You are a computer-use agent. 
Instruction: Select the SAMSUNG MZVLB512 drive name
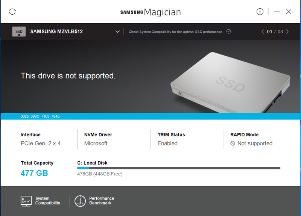pyautogui.click(x=56, y=32)
